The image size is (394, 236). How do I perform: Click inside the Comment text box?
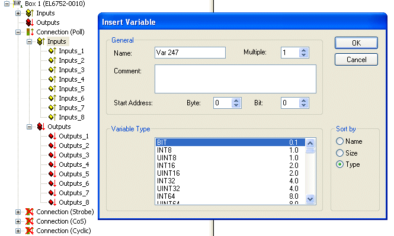click(x=235, y=79)
